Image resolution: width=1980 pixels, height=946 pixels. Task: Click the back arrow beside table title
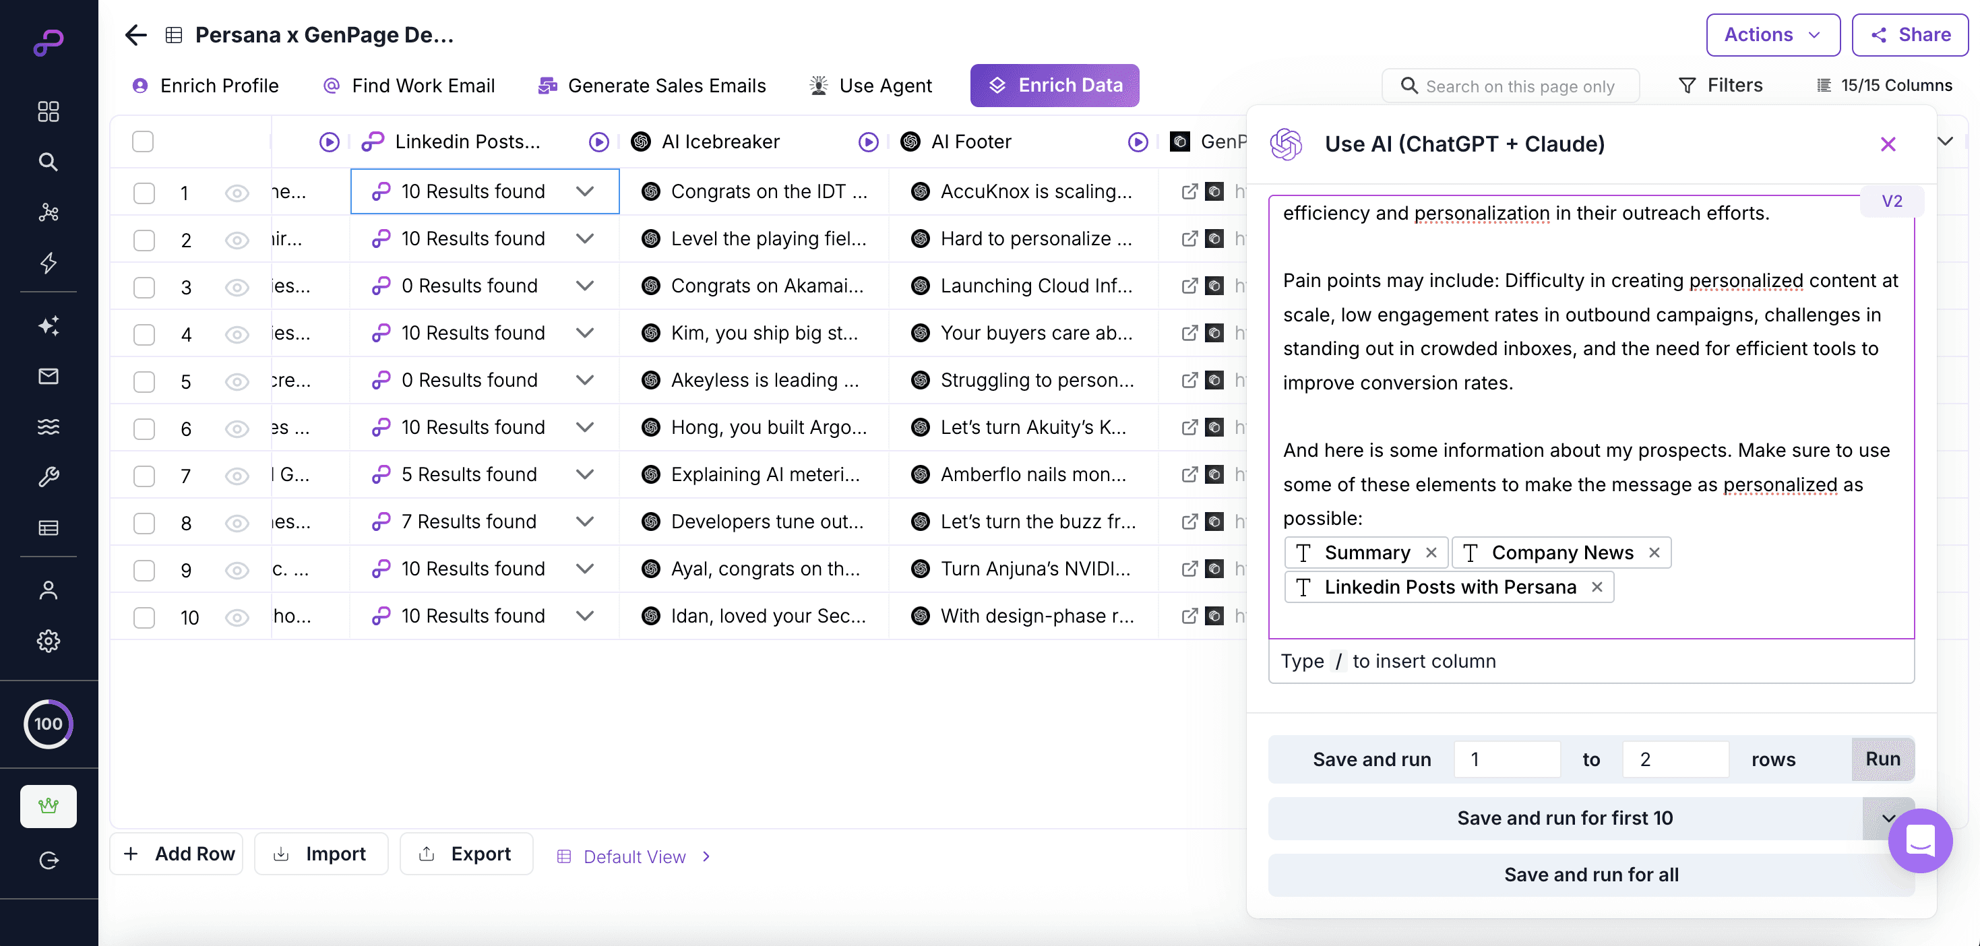click(x=136, y=35)
